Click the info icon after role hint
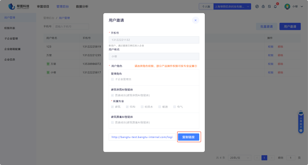Screen dimensions: 308x165 (x=196, y=66)
